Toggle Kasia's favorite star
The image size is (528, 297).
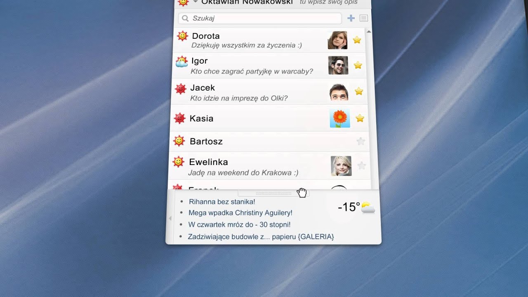point(360,118)
